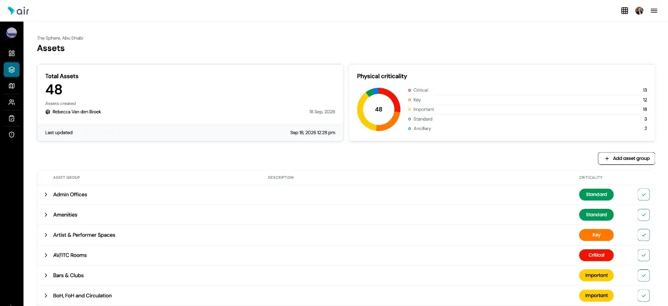Click the Add asset group button
The width and height of the screenshot is (668, 306).
tap(627, 158)
